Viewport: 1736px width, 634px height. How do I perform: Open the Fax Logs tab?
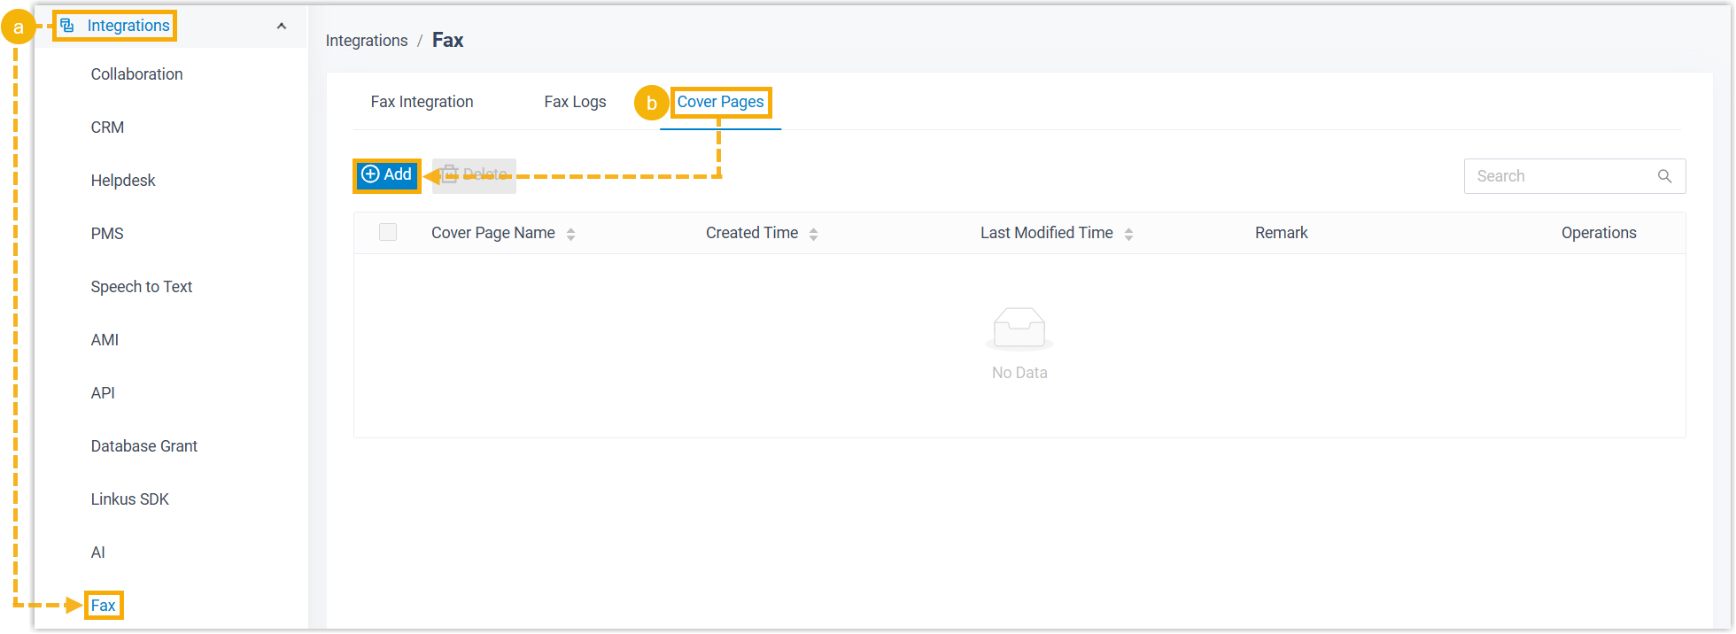(575, 102)
